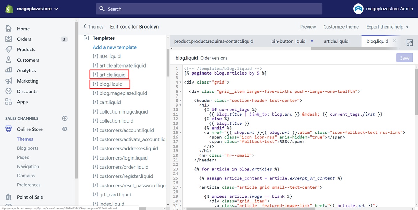Open Discounts in the sidebar

coord(27,91)
